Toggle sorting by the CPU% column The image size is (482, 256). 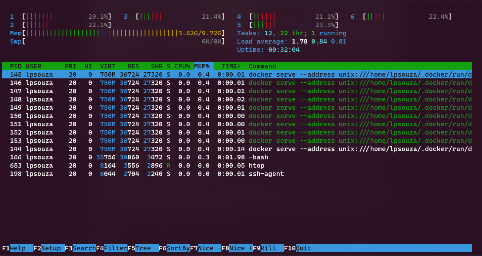pyautogui.click(x=182, y=66)
